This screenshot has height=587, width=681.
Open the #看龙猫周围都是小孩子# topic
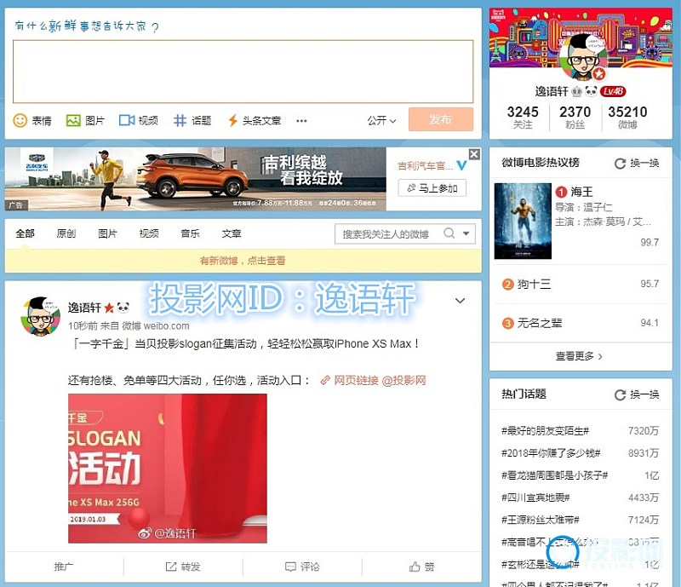[x=555, y=475]
